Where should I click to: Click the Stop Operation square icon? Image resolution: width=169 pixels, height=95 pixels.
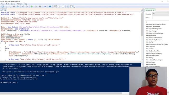(x=40, y=7)
